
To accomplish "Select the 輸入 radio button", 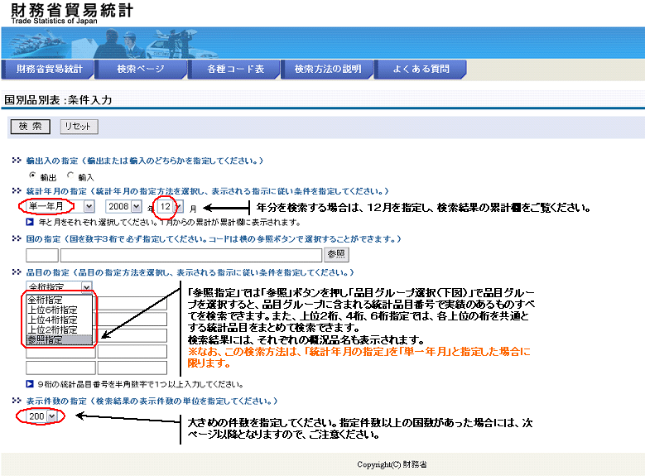I will 70,175.
